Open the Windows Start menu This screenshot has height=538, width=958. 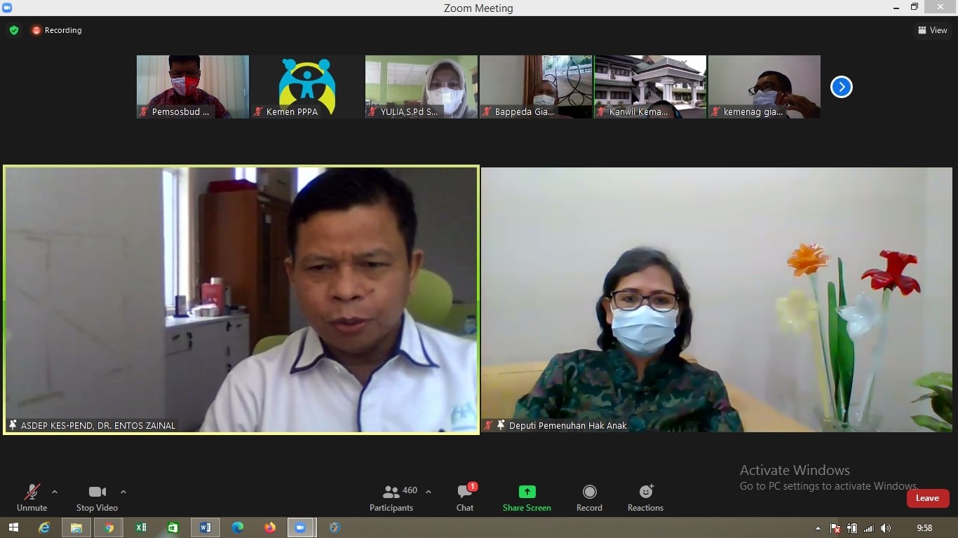point(13,527)
